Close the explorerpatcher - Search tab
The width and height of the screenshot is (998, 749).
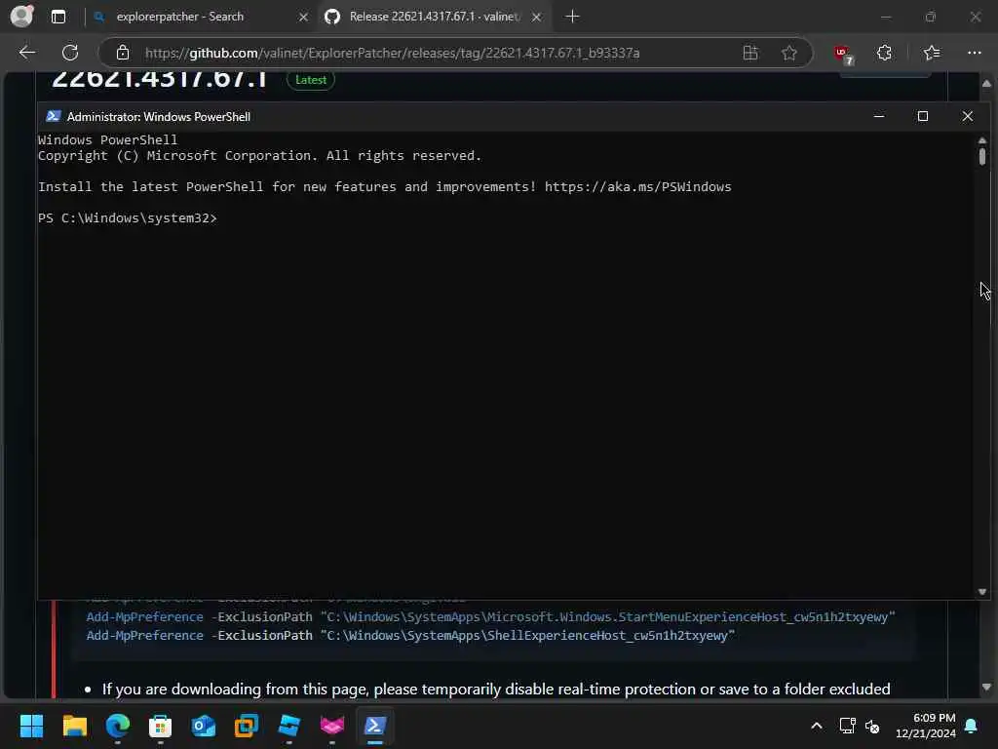[304, 18]
